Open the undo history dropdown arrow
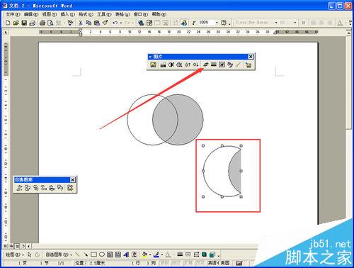This screenshot has width=354, height=268. (121, 23)
